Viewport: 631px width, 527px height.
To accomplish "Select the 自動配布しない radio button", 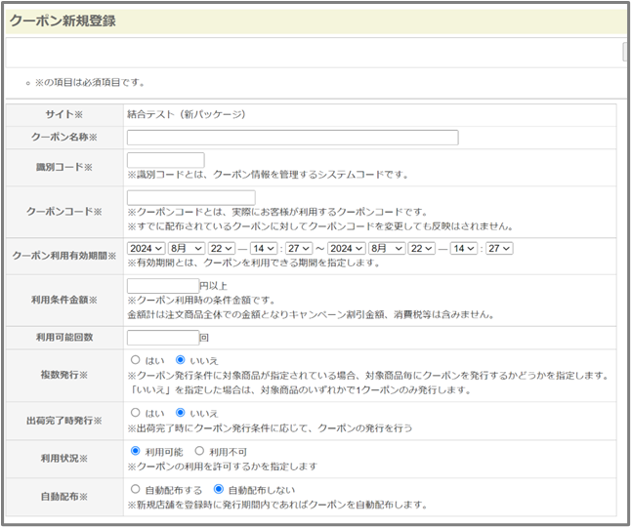I will click(x=219, y=489).
